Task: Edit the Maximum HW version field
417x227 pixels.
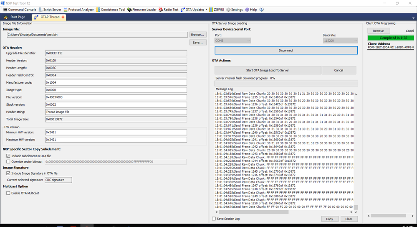Action: 116,140
